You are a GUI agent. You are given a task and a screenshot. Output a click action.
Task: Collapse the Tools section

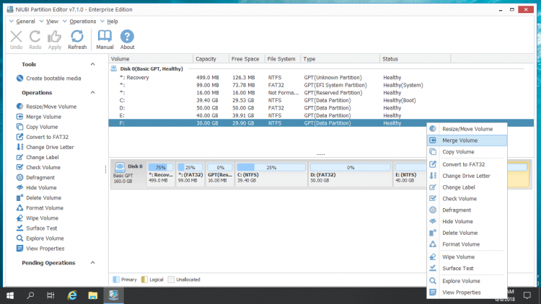92,64
